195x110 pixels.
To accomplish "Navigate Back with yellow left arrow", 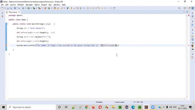I will 102,8.
